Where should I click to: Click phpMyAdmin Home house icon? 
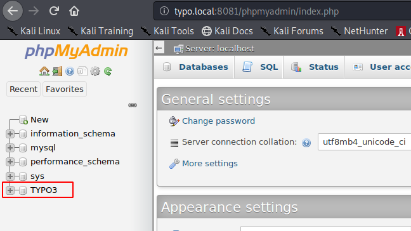(44, 71)
